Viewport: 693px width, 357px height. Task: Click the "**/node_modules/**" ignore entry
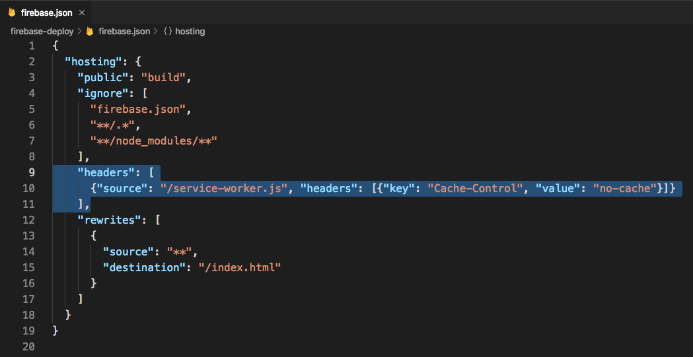tap(154, 141)
